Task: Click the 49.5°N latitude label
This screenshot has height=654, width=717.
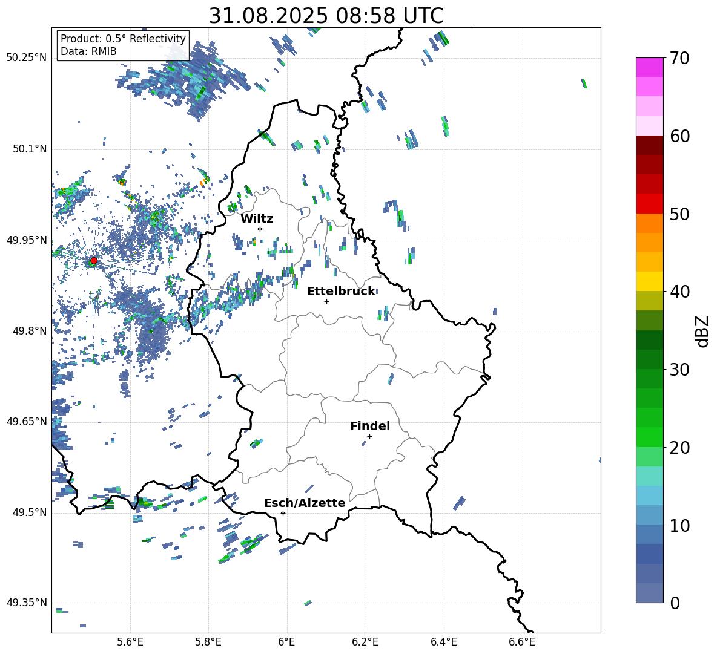Action: (30, 512)
